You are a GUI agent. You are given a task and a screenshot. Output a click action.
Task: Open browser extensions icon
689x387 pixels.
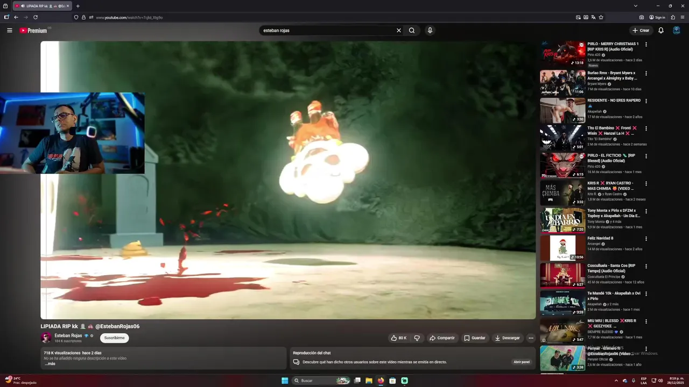coord(673,17)
